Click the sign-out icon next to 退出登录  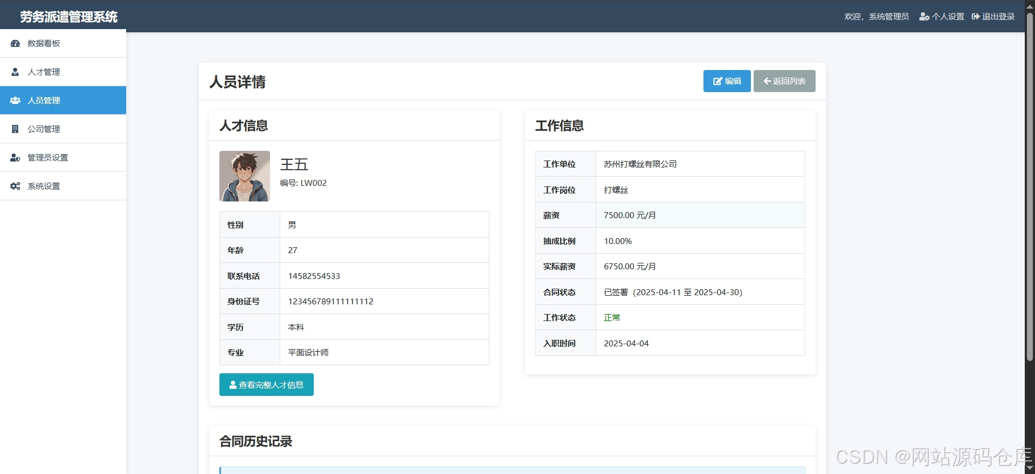pos(976,17)
